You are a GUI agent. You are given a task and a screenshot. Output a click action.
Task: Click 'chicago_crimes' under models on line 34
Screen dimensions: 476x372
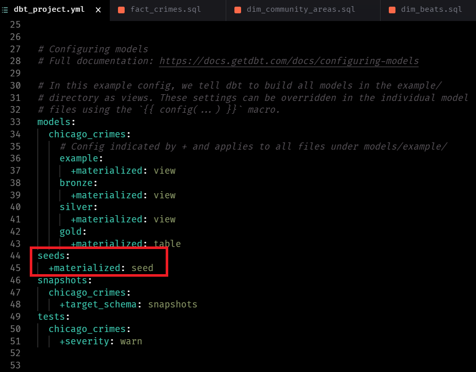pyautogui.click(x=87, y=134)
